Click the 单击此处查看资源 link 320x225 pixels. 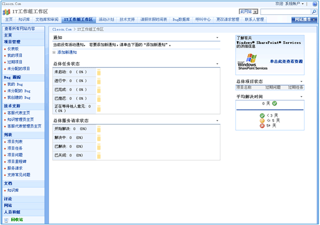tap(286, 61)
